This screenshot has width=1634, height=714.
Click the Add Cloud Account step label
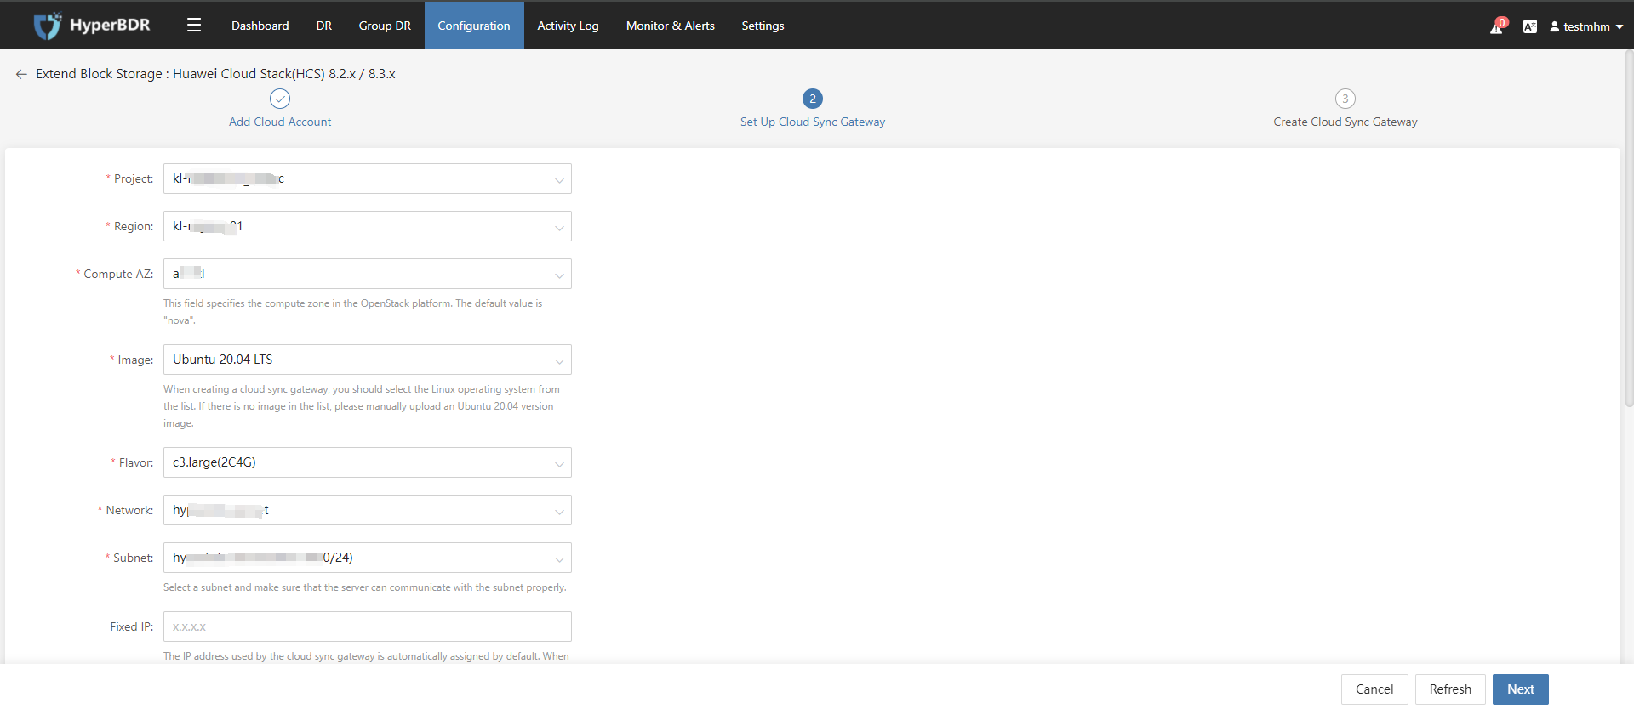coord(280,122)
